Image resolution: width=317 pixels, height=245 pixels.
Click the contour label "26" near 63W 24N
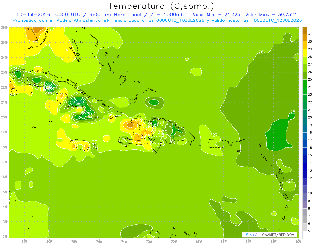tap(261, 52)
